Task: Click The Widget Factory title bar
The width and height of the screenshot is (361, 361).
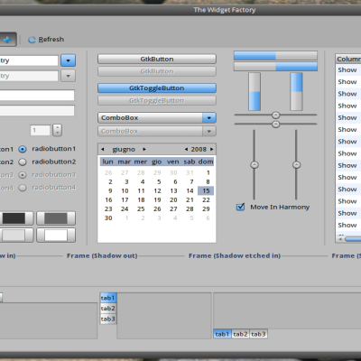Action: tap(180, 10)
